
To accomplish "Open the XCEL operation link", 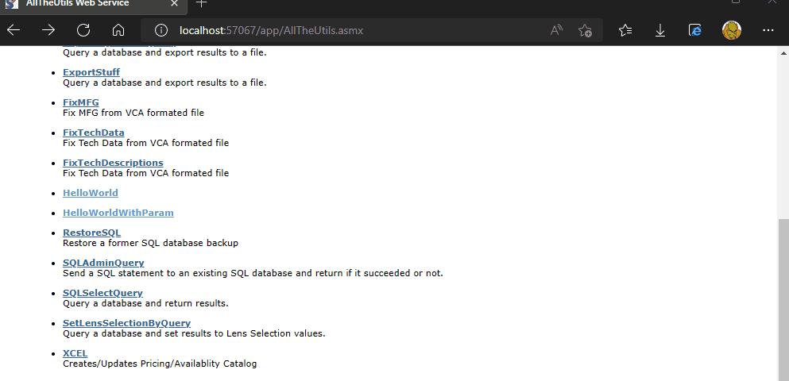I will pos(75,353).
